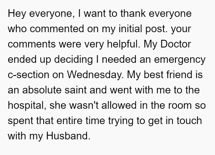Select the word "commented"
The image size is (215, 155).
57,29
